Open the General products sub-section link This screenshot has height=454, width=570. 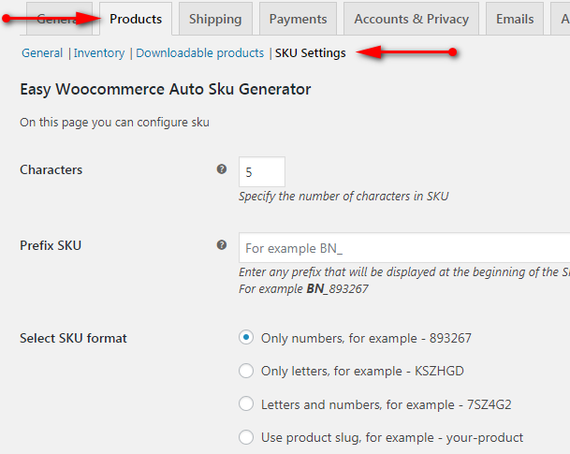coord(42,53)
